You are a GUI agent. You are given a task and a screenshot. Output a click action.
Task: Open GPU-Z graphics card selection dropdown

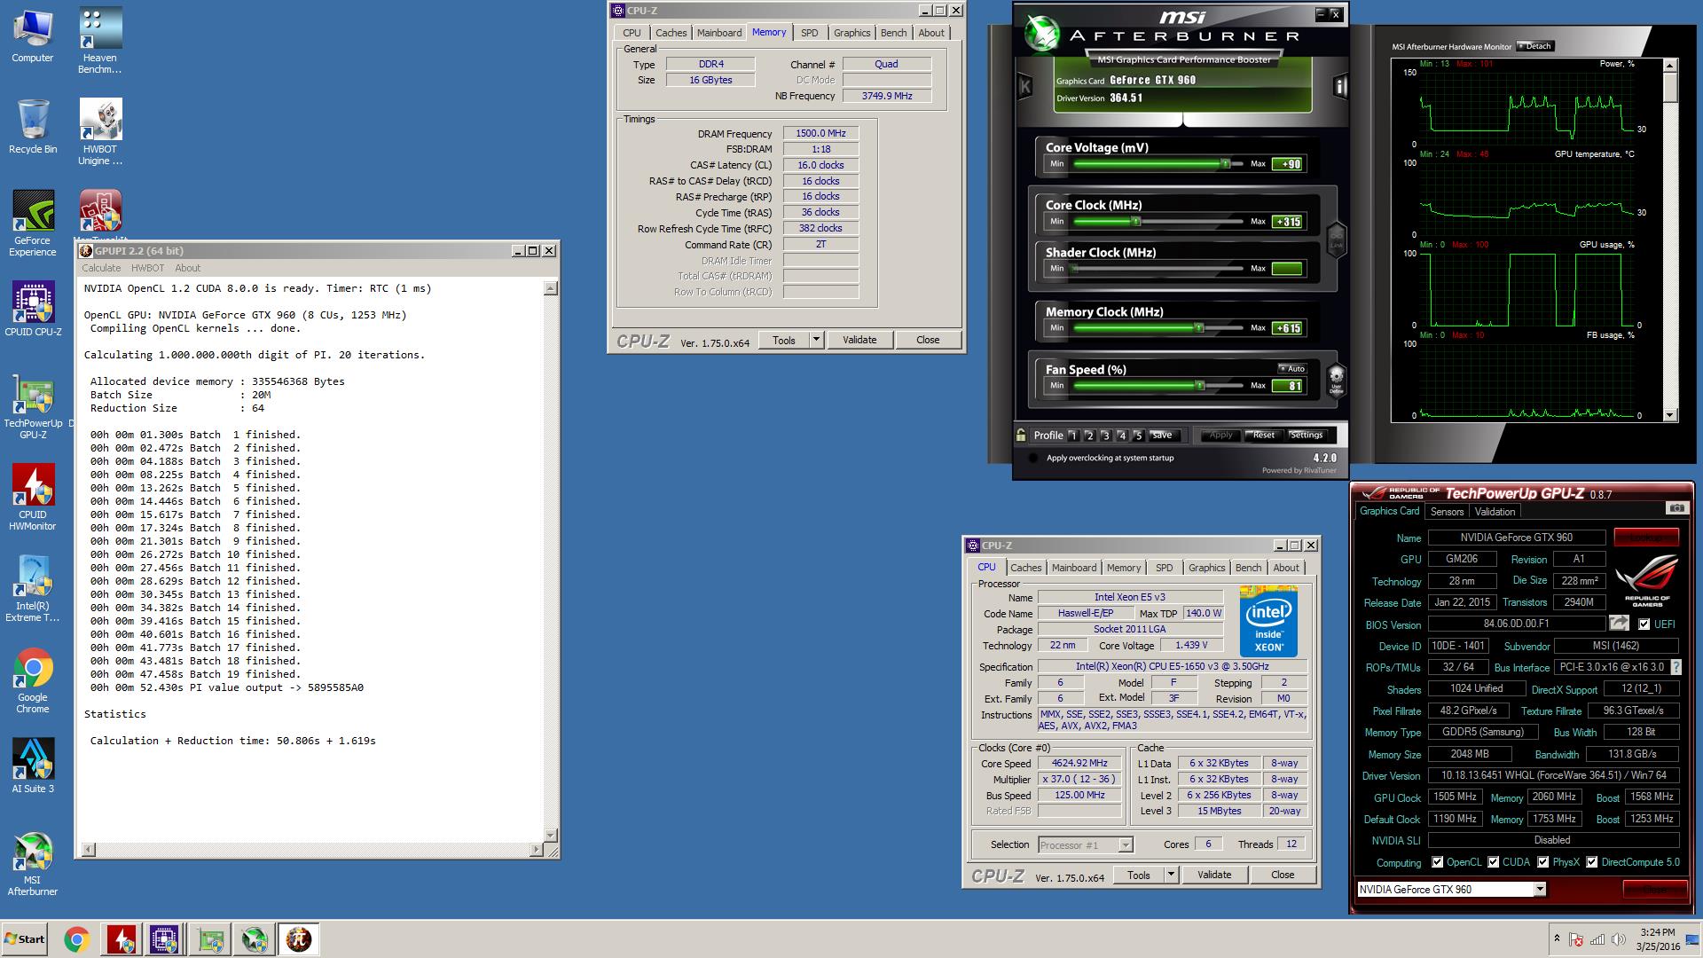point(1539,889)
